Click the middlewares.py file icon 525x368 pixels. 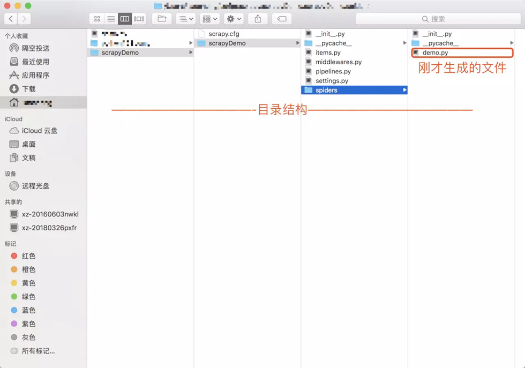[x=309, y=62]
